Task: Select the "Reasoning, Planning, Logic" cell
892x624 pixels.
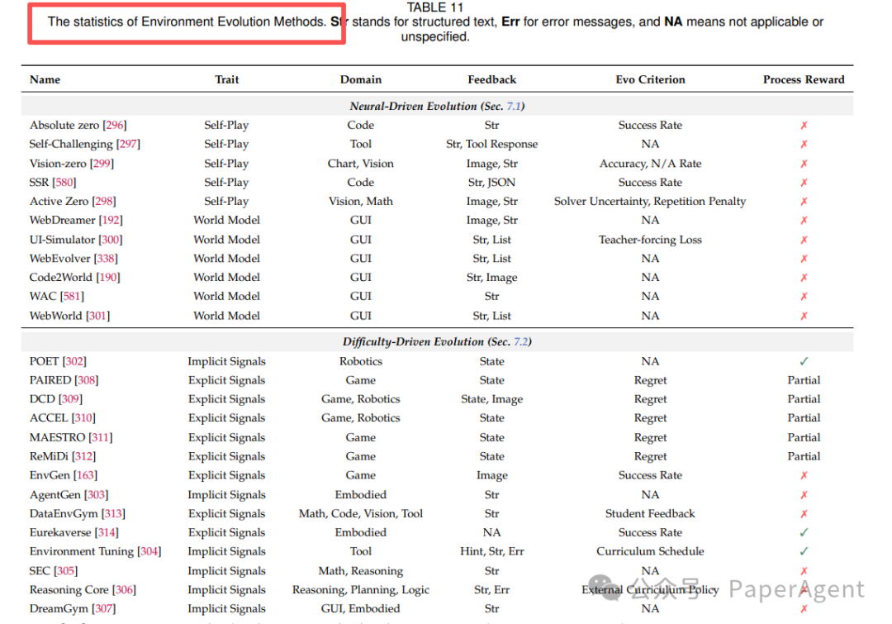Action: click(x=361, y=590)
